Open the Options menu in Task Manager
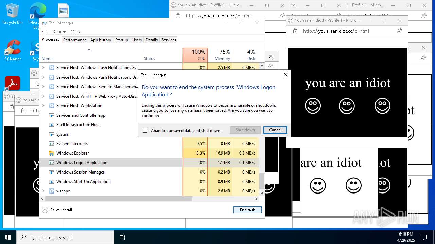Viewport: 435px width, 244px height. [59, 32]
